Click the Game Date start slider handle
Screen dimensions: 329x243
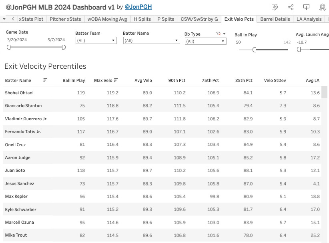pyautogui.click(x=8, y=47)
